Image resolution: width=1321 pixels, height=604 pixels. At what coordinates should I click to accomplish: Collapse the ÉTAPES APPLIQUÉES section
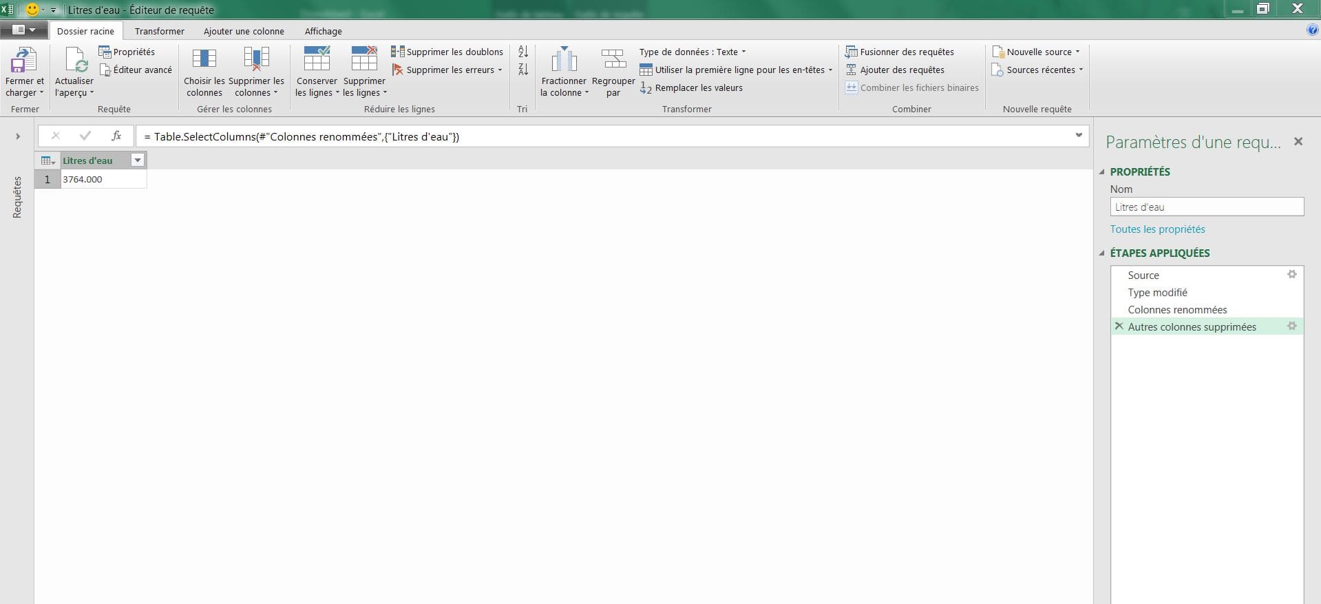(1102, 253)
